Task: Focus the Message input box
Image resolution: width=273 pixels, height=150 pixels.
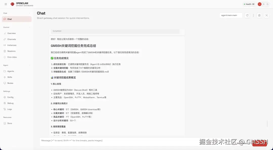Action: point(136,142)
